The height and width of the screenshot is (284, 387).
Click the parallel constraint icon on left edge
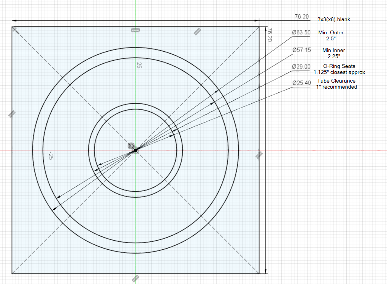click(x=12, y=113)
